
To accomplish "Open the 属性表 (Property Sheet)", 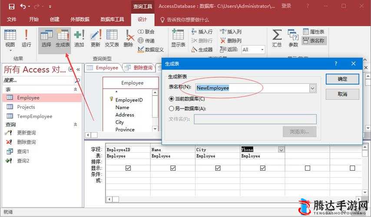I will [x=314, y=32].
